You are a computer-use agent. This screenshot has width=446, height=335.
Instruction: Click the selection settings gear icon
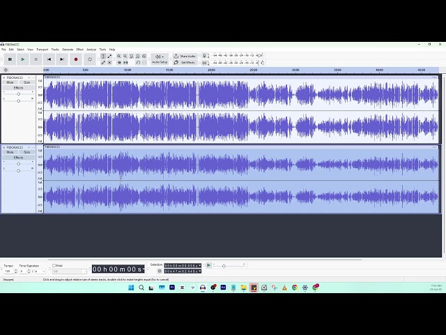point(160,271)
